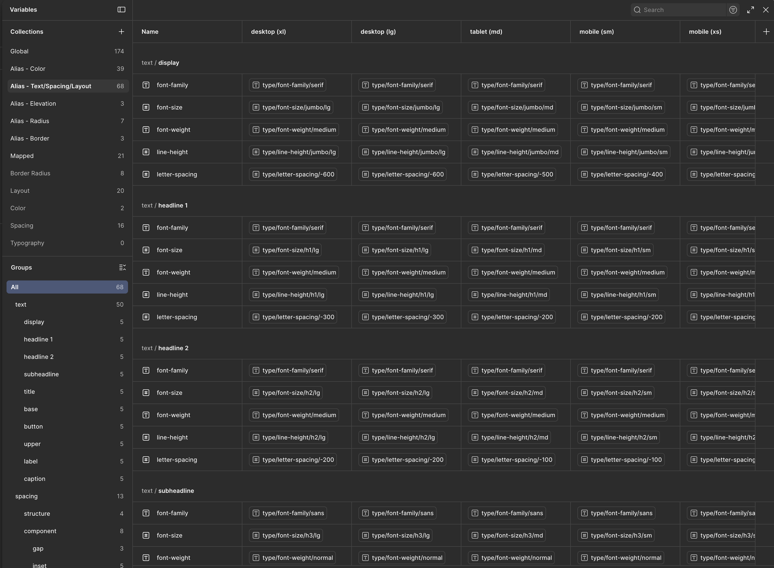
Task: Add a new mode column with the plus icon
Action: (x=766, y=32)
